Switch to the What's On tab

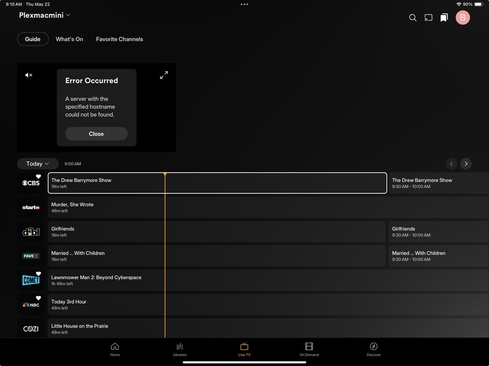point(69,39)
